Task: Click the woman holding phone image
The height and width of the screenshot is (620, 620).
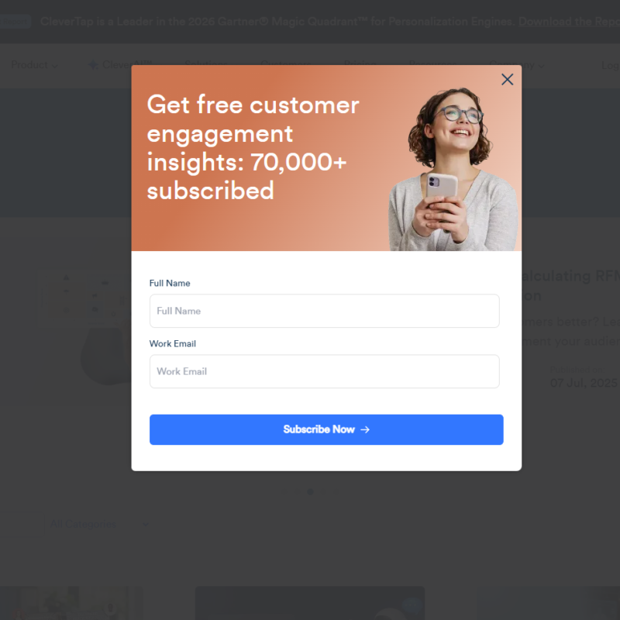Action: [x=454, y=169]
